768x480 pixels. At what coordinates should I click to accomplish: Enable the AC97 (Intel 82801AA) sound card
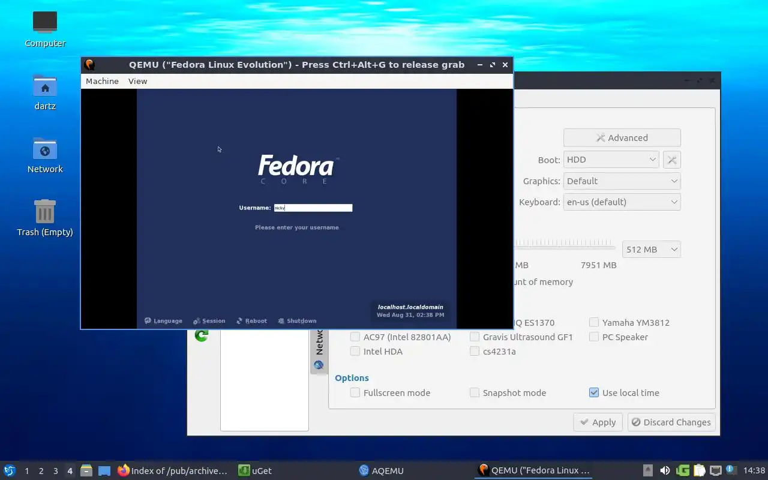[x=355, y=337]
